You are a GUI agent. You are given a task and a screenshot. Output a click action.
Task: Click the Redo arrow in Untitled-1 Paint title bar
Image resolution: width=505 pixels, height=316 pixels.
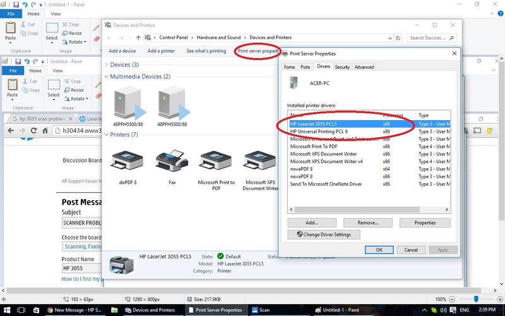(33, 4)
